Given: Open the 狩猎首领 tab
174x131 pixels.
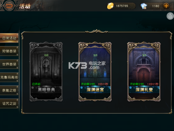Looking at the screenshot, I should coord(9,51).
